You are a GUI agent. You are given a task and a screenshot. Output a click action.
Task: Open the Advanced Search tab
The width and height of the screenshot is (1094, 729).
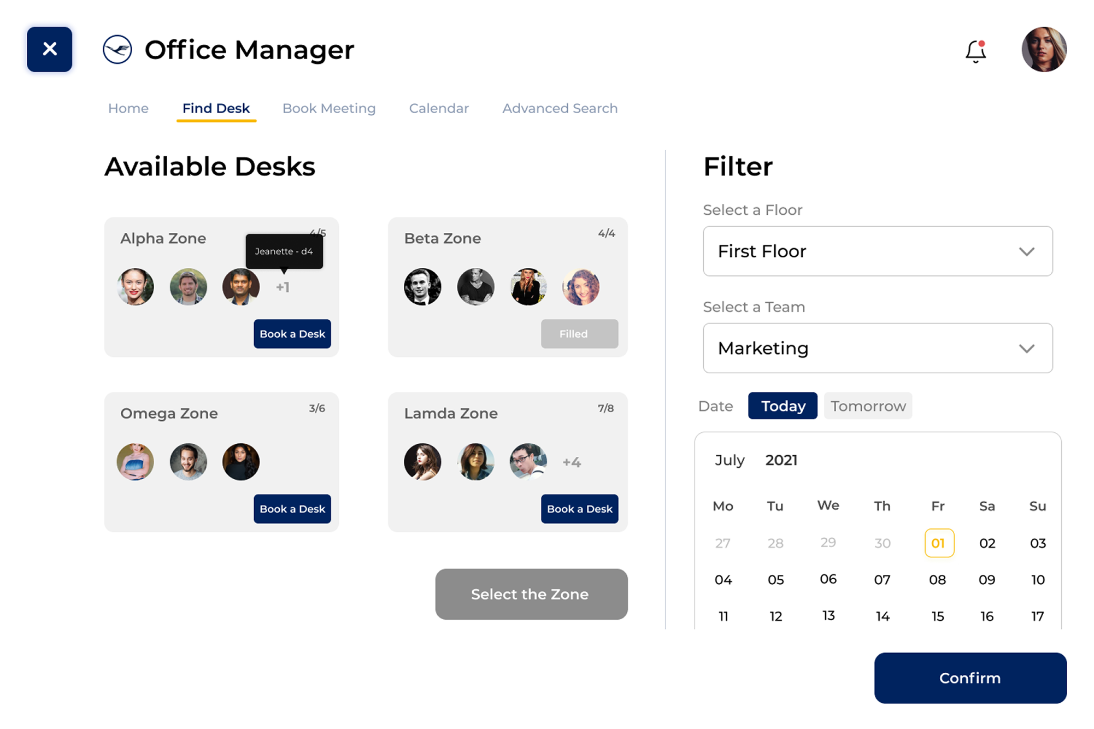[560, 108]
